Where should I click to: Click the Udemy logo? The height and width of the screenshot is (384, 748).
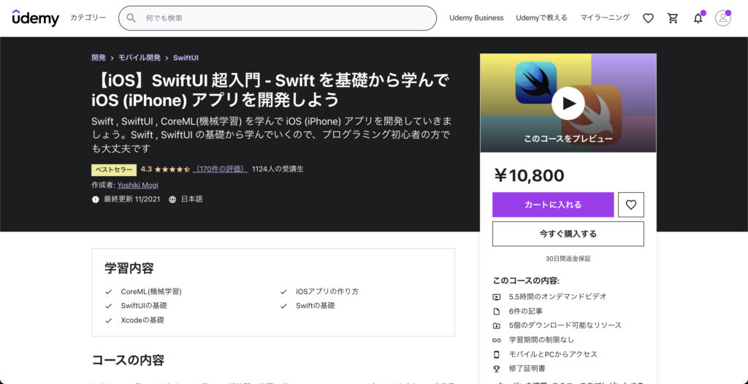pos(36,18)
